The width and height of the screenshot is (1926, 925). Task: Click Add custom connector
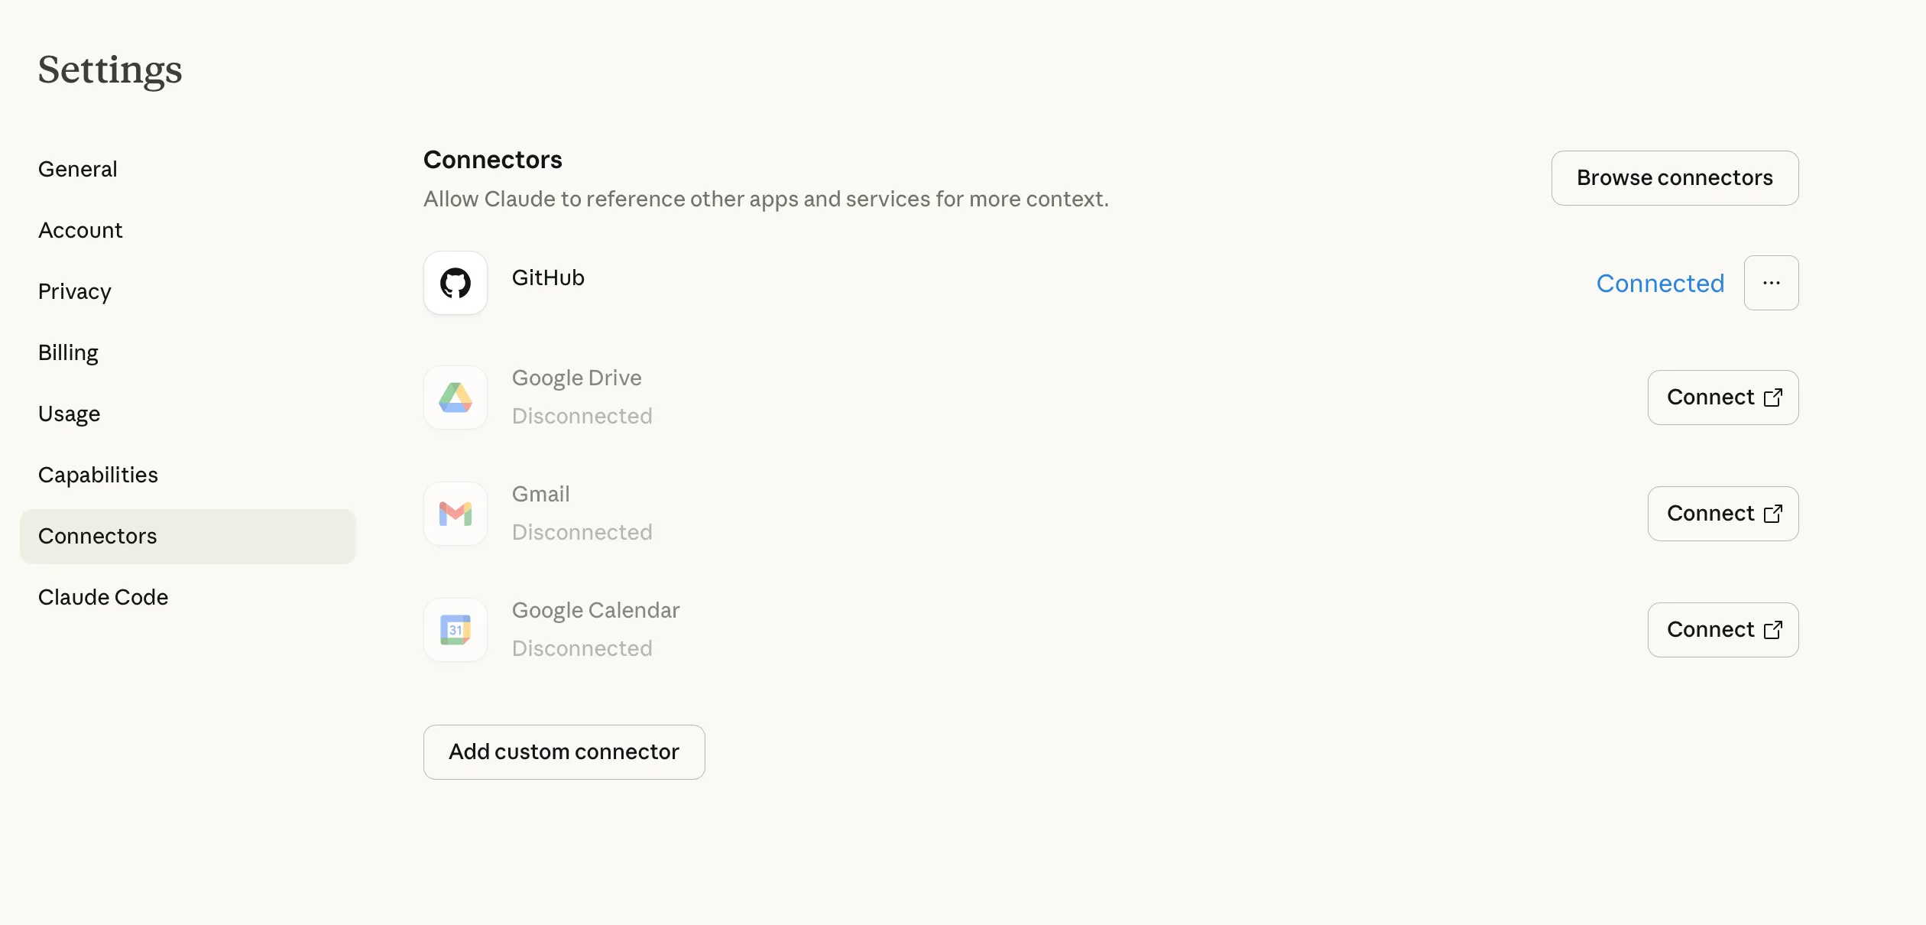564,752
